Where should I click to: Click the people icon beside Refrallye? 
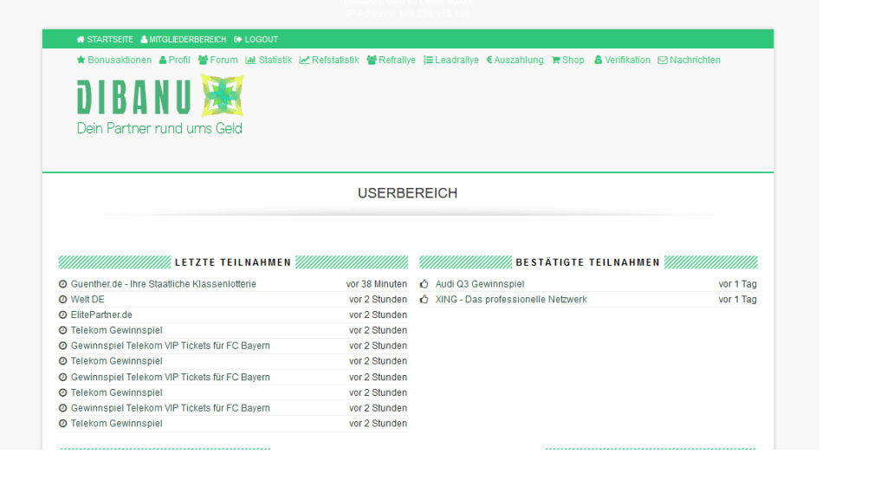[x=372, y=60]
